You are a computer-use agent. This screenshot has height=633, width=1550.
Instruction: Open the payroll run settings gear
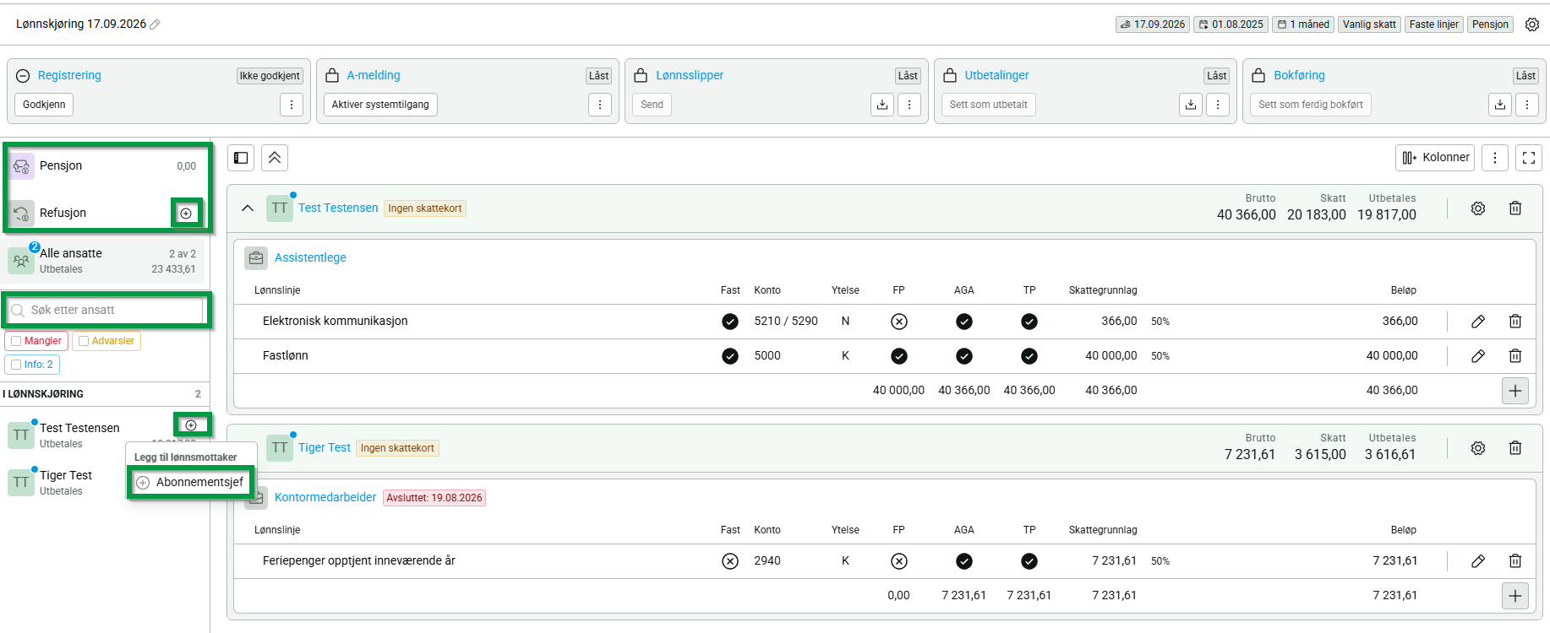[x=1532, y=24]
